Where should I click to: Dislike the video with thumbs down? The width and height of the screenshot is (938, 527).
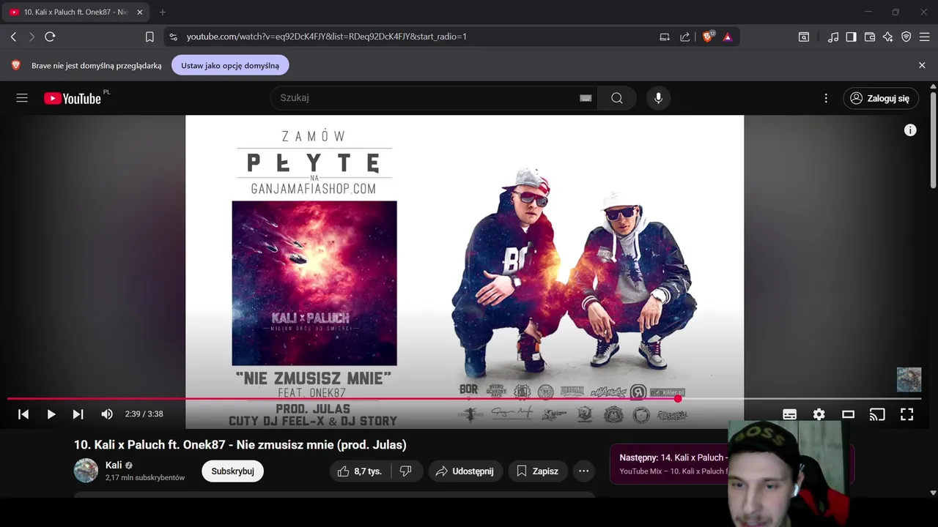(x=406, y=471)
